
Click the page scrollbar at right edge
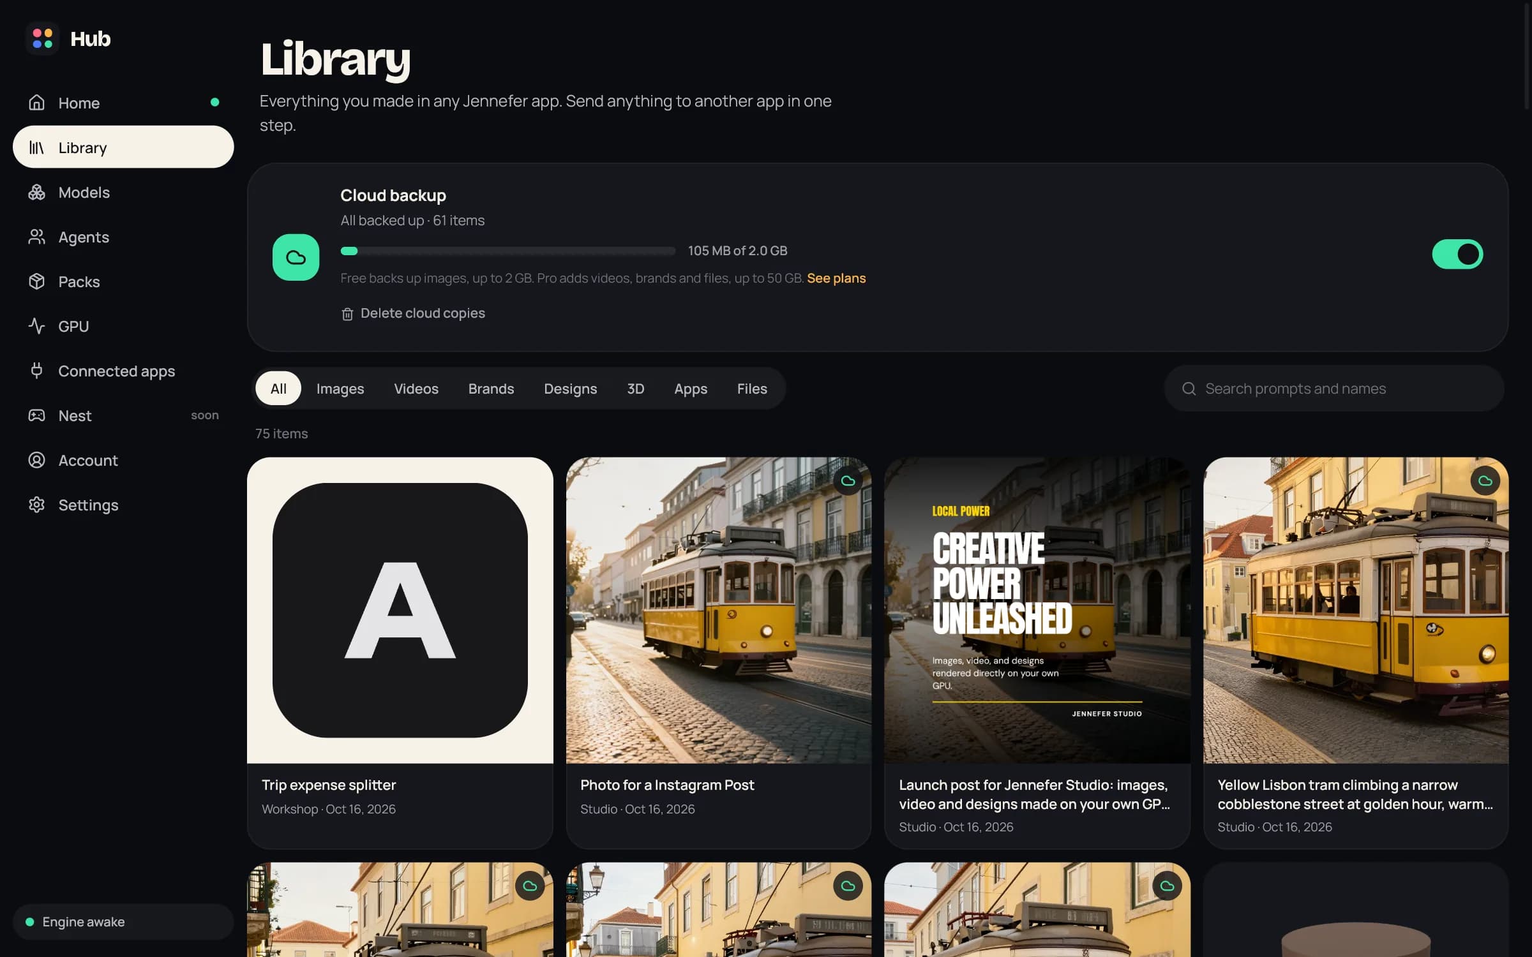point(1527,57)
